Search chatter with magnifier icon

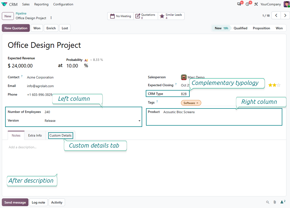pyautogui.click(x=268, y=202)
